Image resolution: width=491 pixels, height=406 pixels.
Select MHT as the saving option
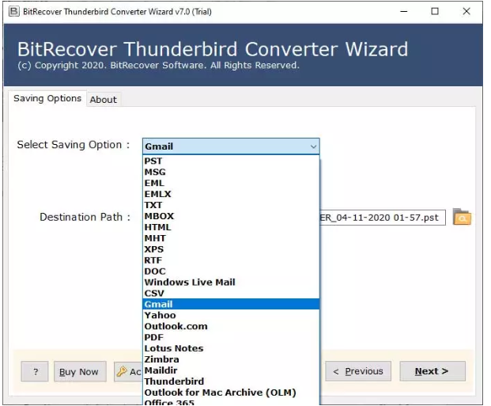coord(231,238)
